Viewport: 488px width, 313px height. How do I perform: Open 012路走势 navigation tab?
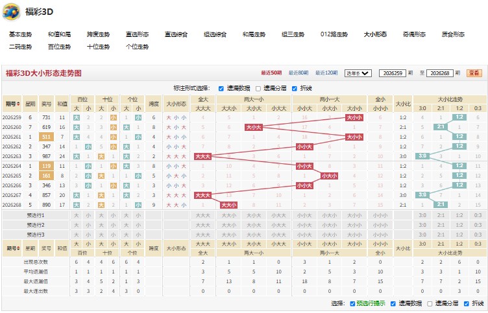[x=334, y=34]
